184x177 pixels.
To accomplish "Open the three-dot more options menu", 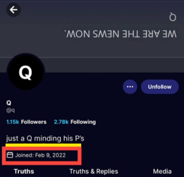I will pyautogui.click(x=130, y=87).
